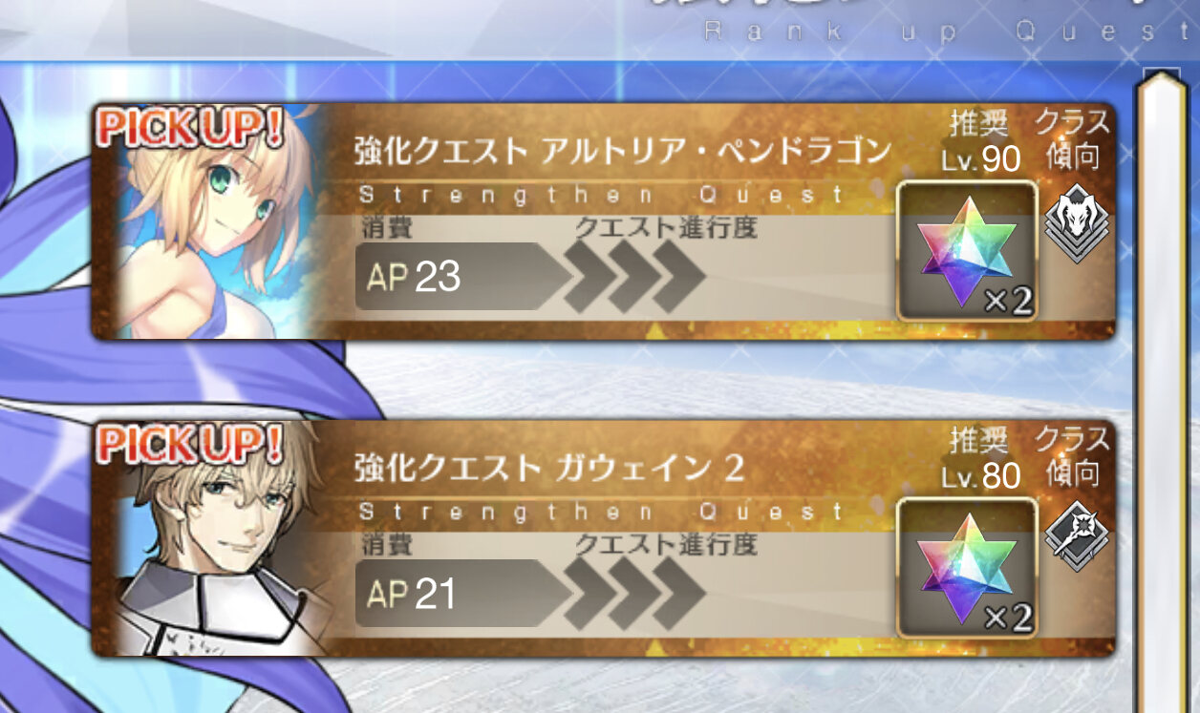Tap the PICK UP! badge on Gawain quest
Image resolution: width=1200 pixels, height=713 pixels.
point(189,445)
